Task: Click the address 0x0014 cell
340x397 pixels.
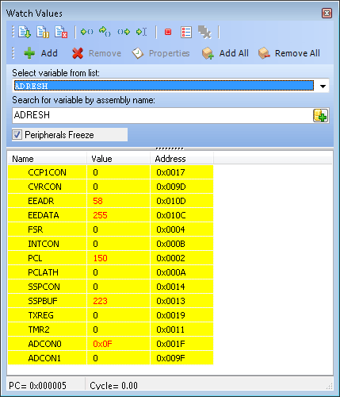Action: pyautogui.click(x=181, y=287)
